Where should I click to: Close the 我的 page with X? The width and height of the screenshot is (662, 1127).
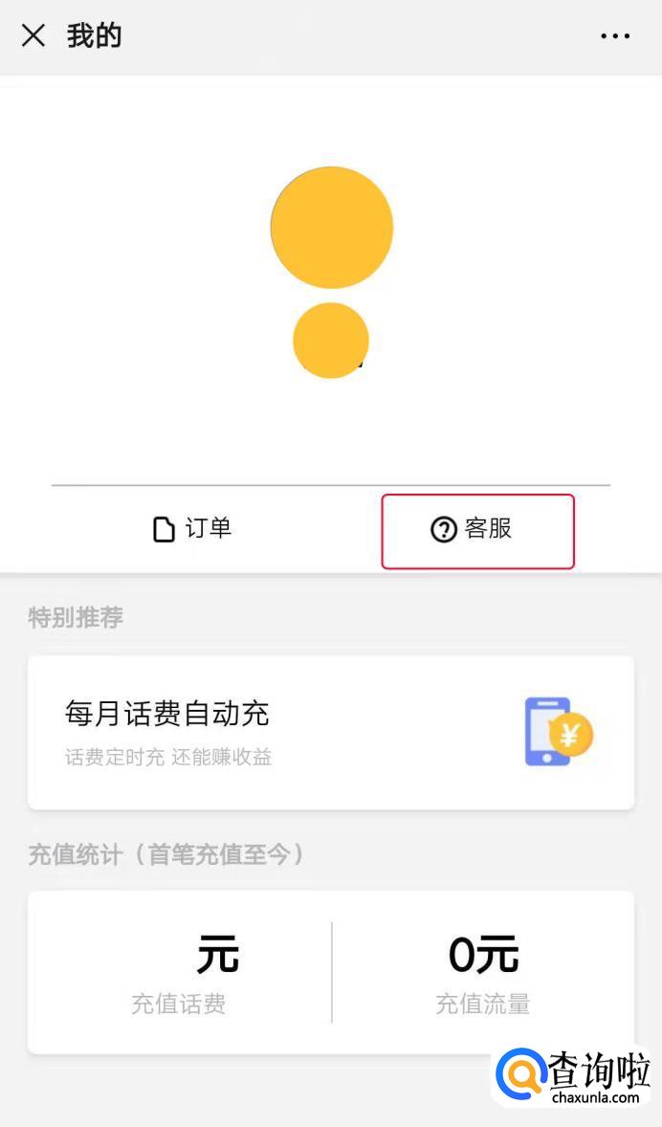(x=33, y=36)
